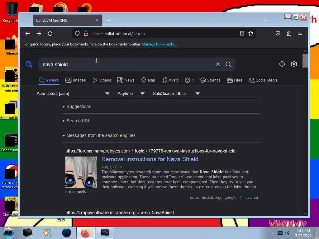This screenshot has height=239, width=319.
Task: Open the Windows Start button
Action: [x=8, y=233]
